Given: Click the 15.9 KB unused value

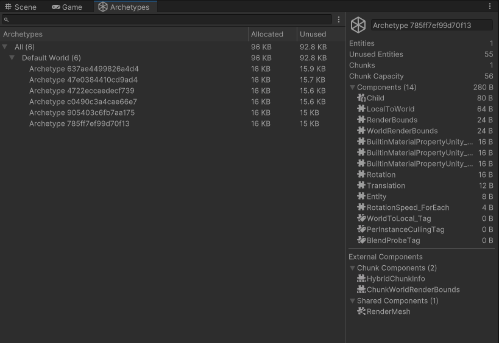Looking at the screenshot, I should 313,69.
